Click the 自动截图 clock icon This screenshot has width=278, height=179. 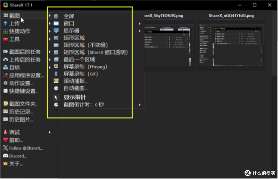56,88
